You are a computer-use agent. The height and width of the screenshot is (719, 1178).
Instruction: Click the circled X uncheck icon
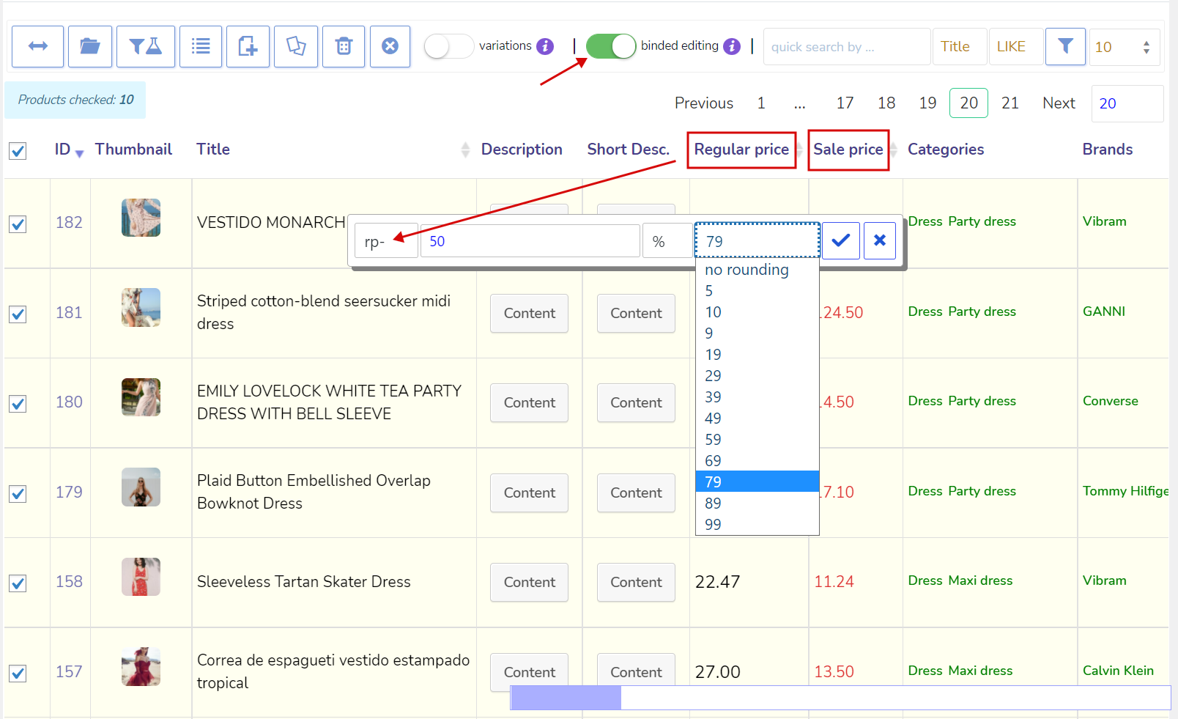point(390,47)
